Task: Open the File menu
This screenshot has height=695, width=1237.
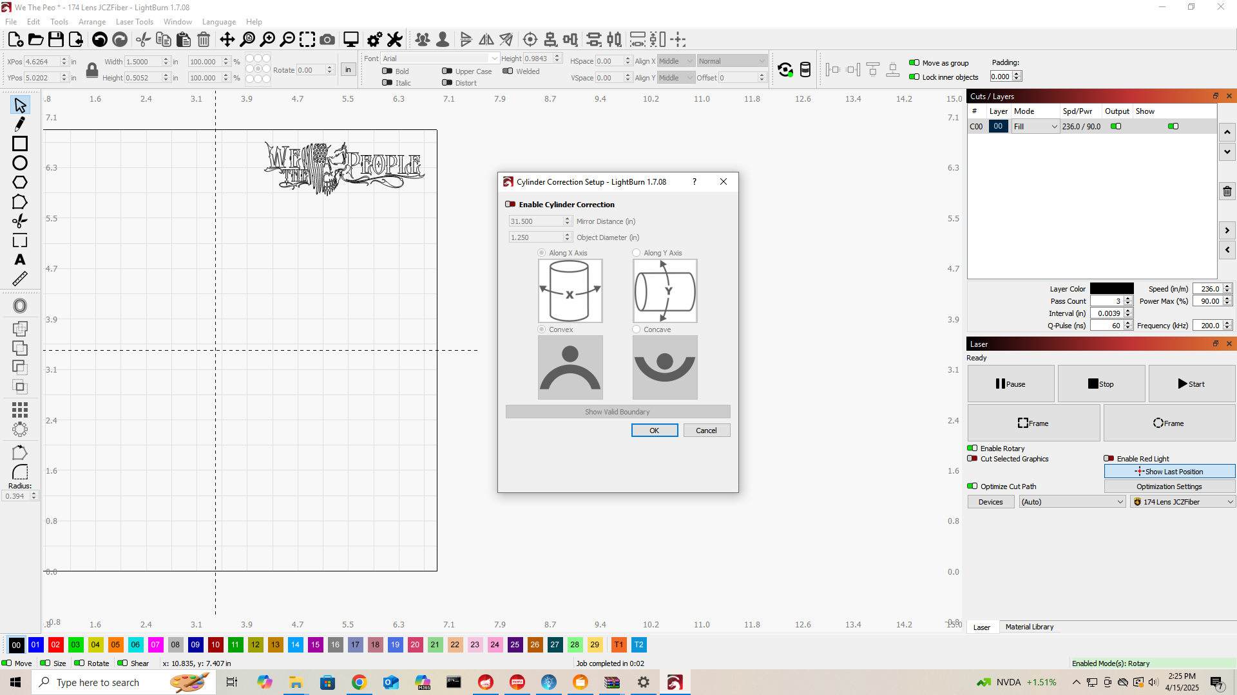Action: click(11, 22)
